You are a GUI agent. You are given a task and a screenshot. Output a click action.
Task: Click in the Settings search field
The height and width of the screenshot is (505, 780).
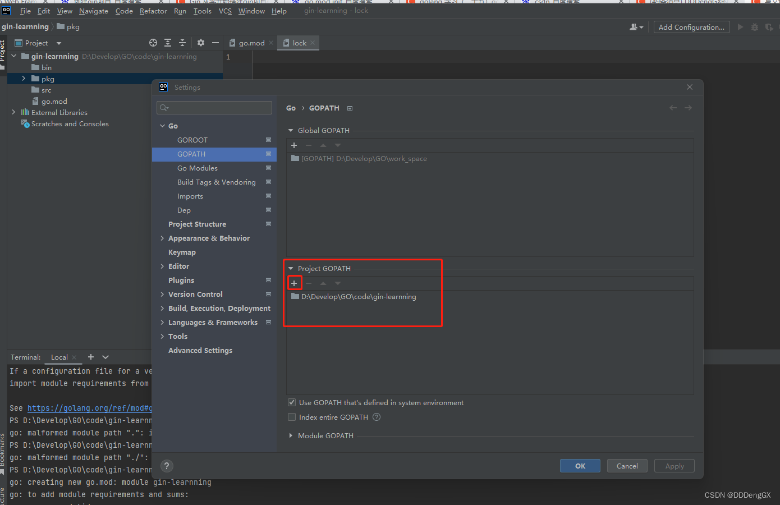tap(214, 107)
